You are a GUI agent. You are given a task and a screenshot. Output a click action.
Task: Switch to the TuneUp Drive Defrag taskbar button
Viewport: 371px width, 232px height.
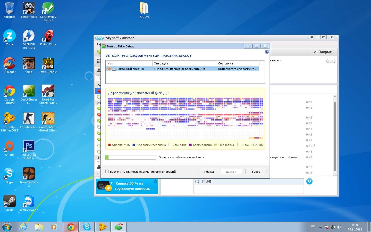coord(119,227)
